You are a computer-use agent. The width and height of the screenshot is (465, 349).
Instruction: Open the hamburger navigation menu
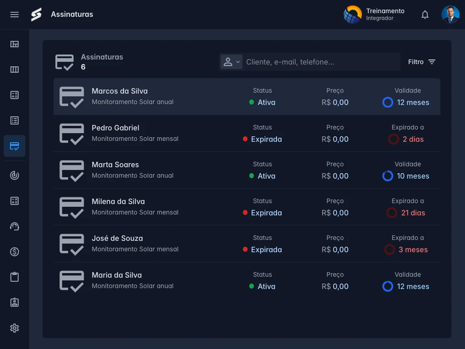(15, 15)
